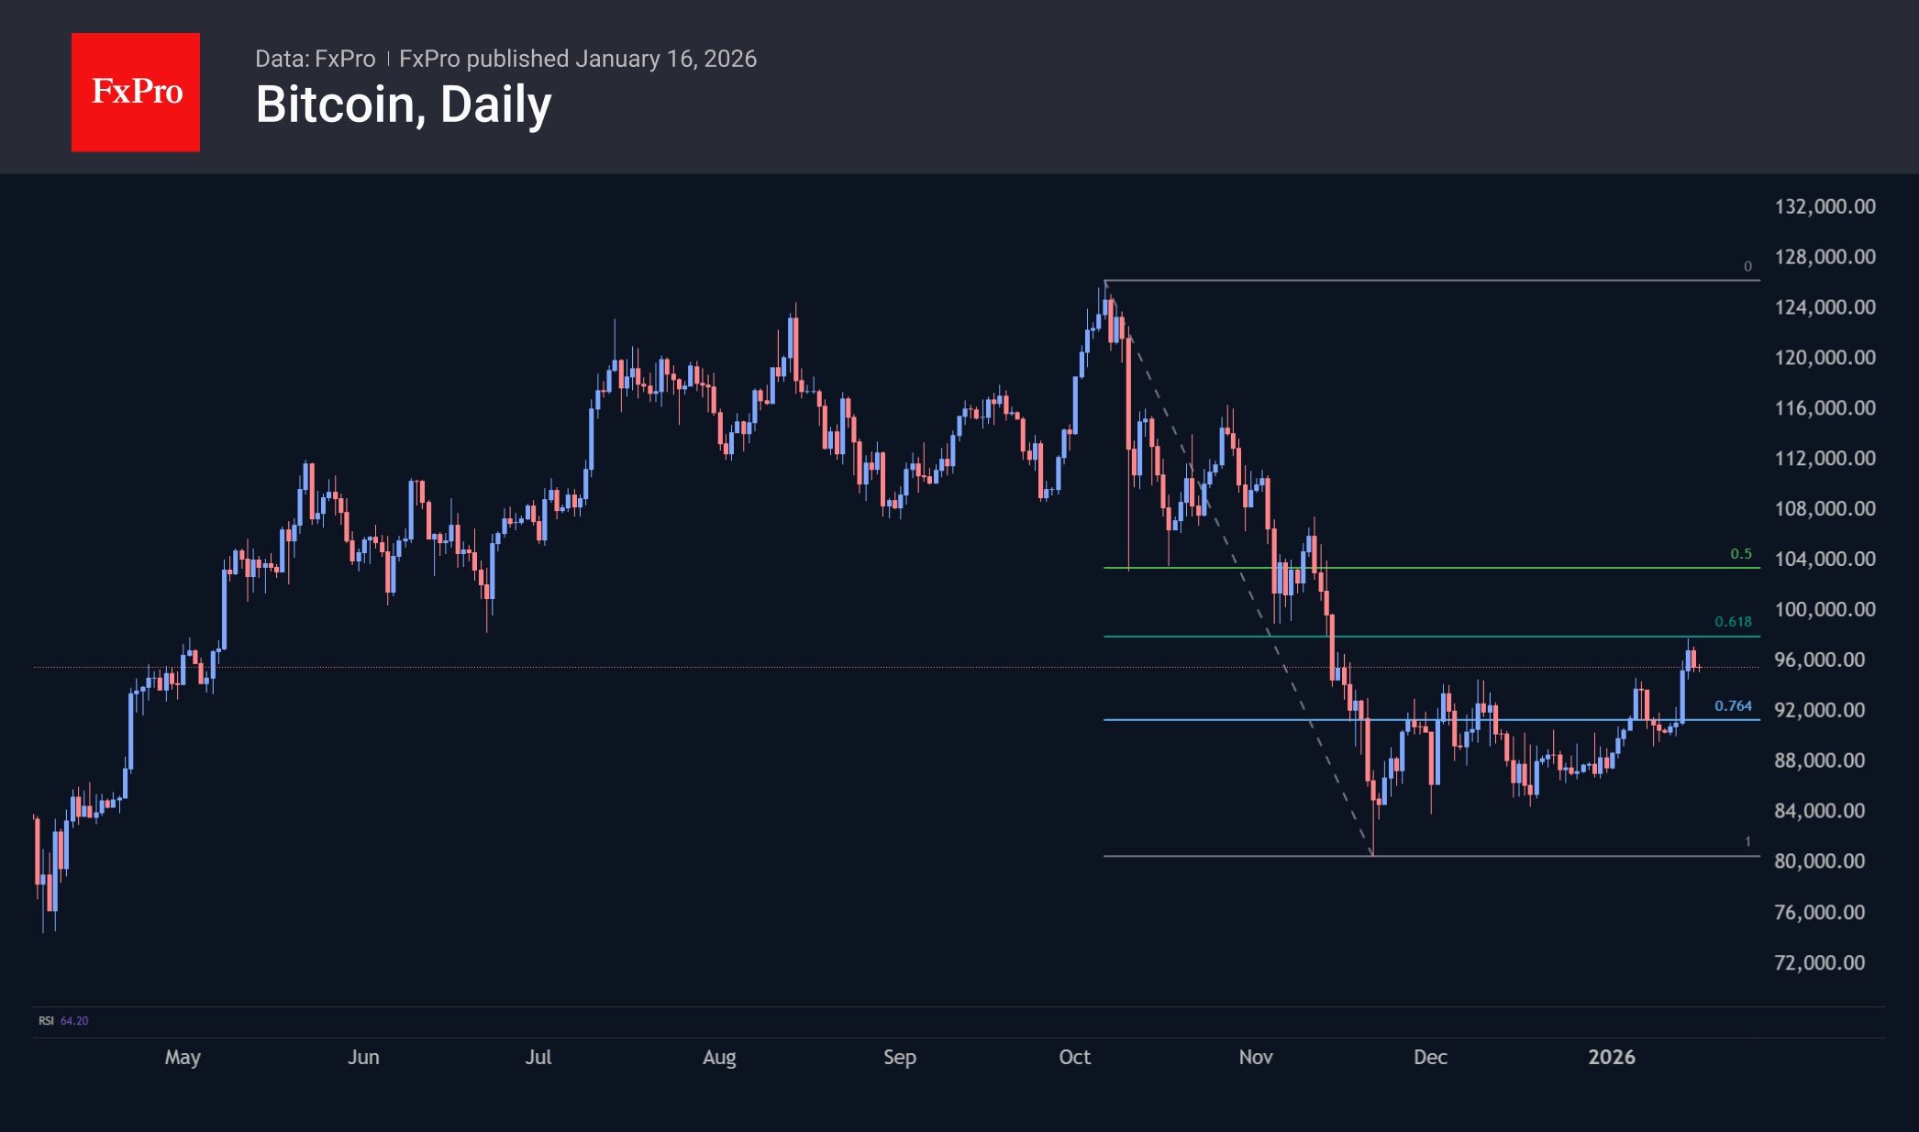Image resolution: width=1919 pixels, height=1132 pixels.
Task: Click the Aug label on time axis
Action: 719,1058
